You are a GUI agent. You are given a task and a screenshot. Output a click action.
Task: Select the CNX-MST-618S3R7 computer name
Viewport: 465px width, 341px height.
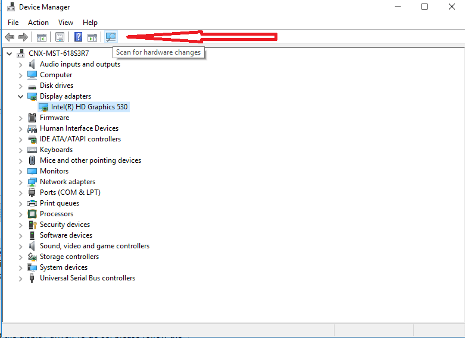(59, 53)
